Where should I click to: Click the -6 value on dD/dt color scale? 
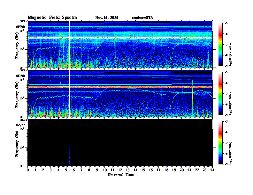[226, 83]
